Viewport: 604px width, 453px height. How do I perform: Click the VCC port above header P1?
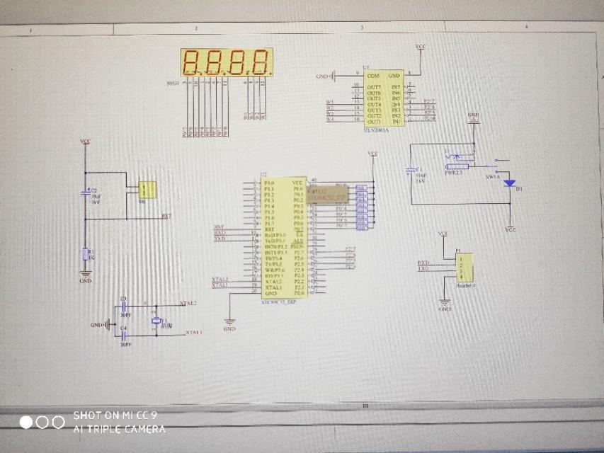(443, 234)
